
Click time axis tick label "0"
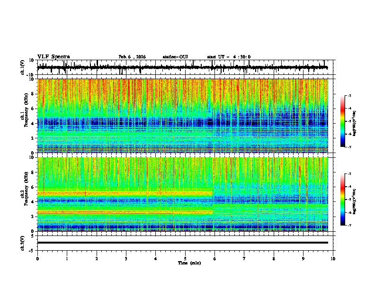37,259
